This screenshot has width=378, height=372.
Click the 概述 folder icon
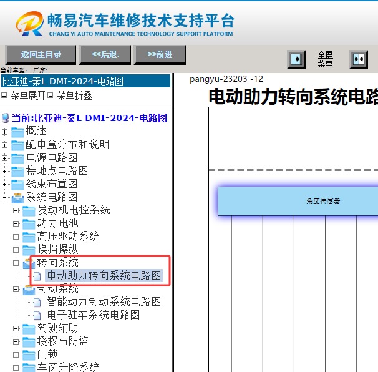[x=17, y=132]
